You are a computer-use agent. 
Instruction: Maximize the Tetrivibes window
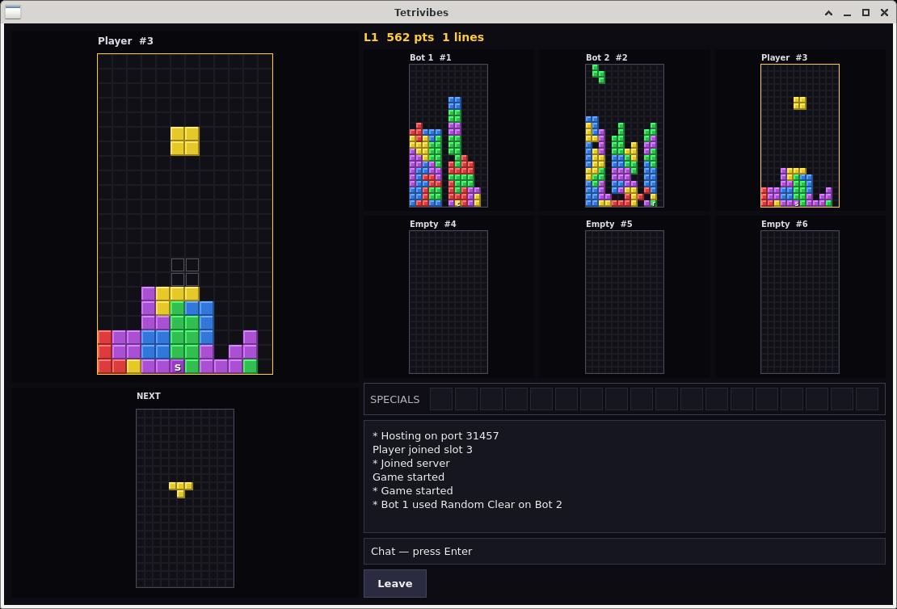point(865,13)
